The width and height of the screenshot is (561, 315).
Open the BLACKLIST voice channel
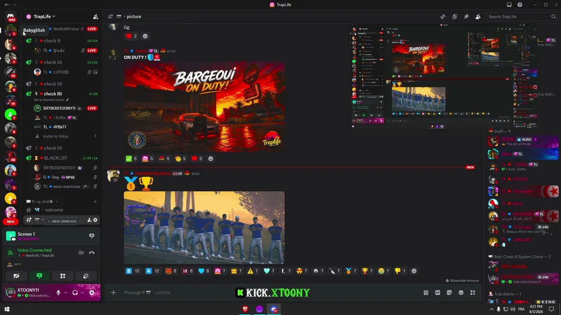click(61, 158)
